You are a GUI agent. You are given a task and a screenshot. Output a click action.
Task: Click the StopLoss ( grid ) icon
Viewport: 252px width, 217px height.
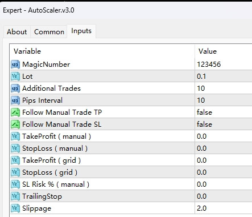pyautogui.click(x=15, y=172)
